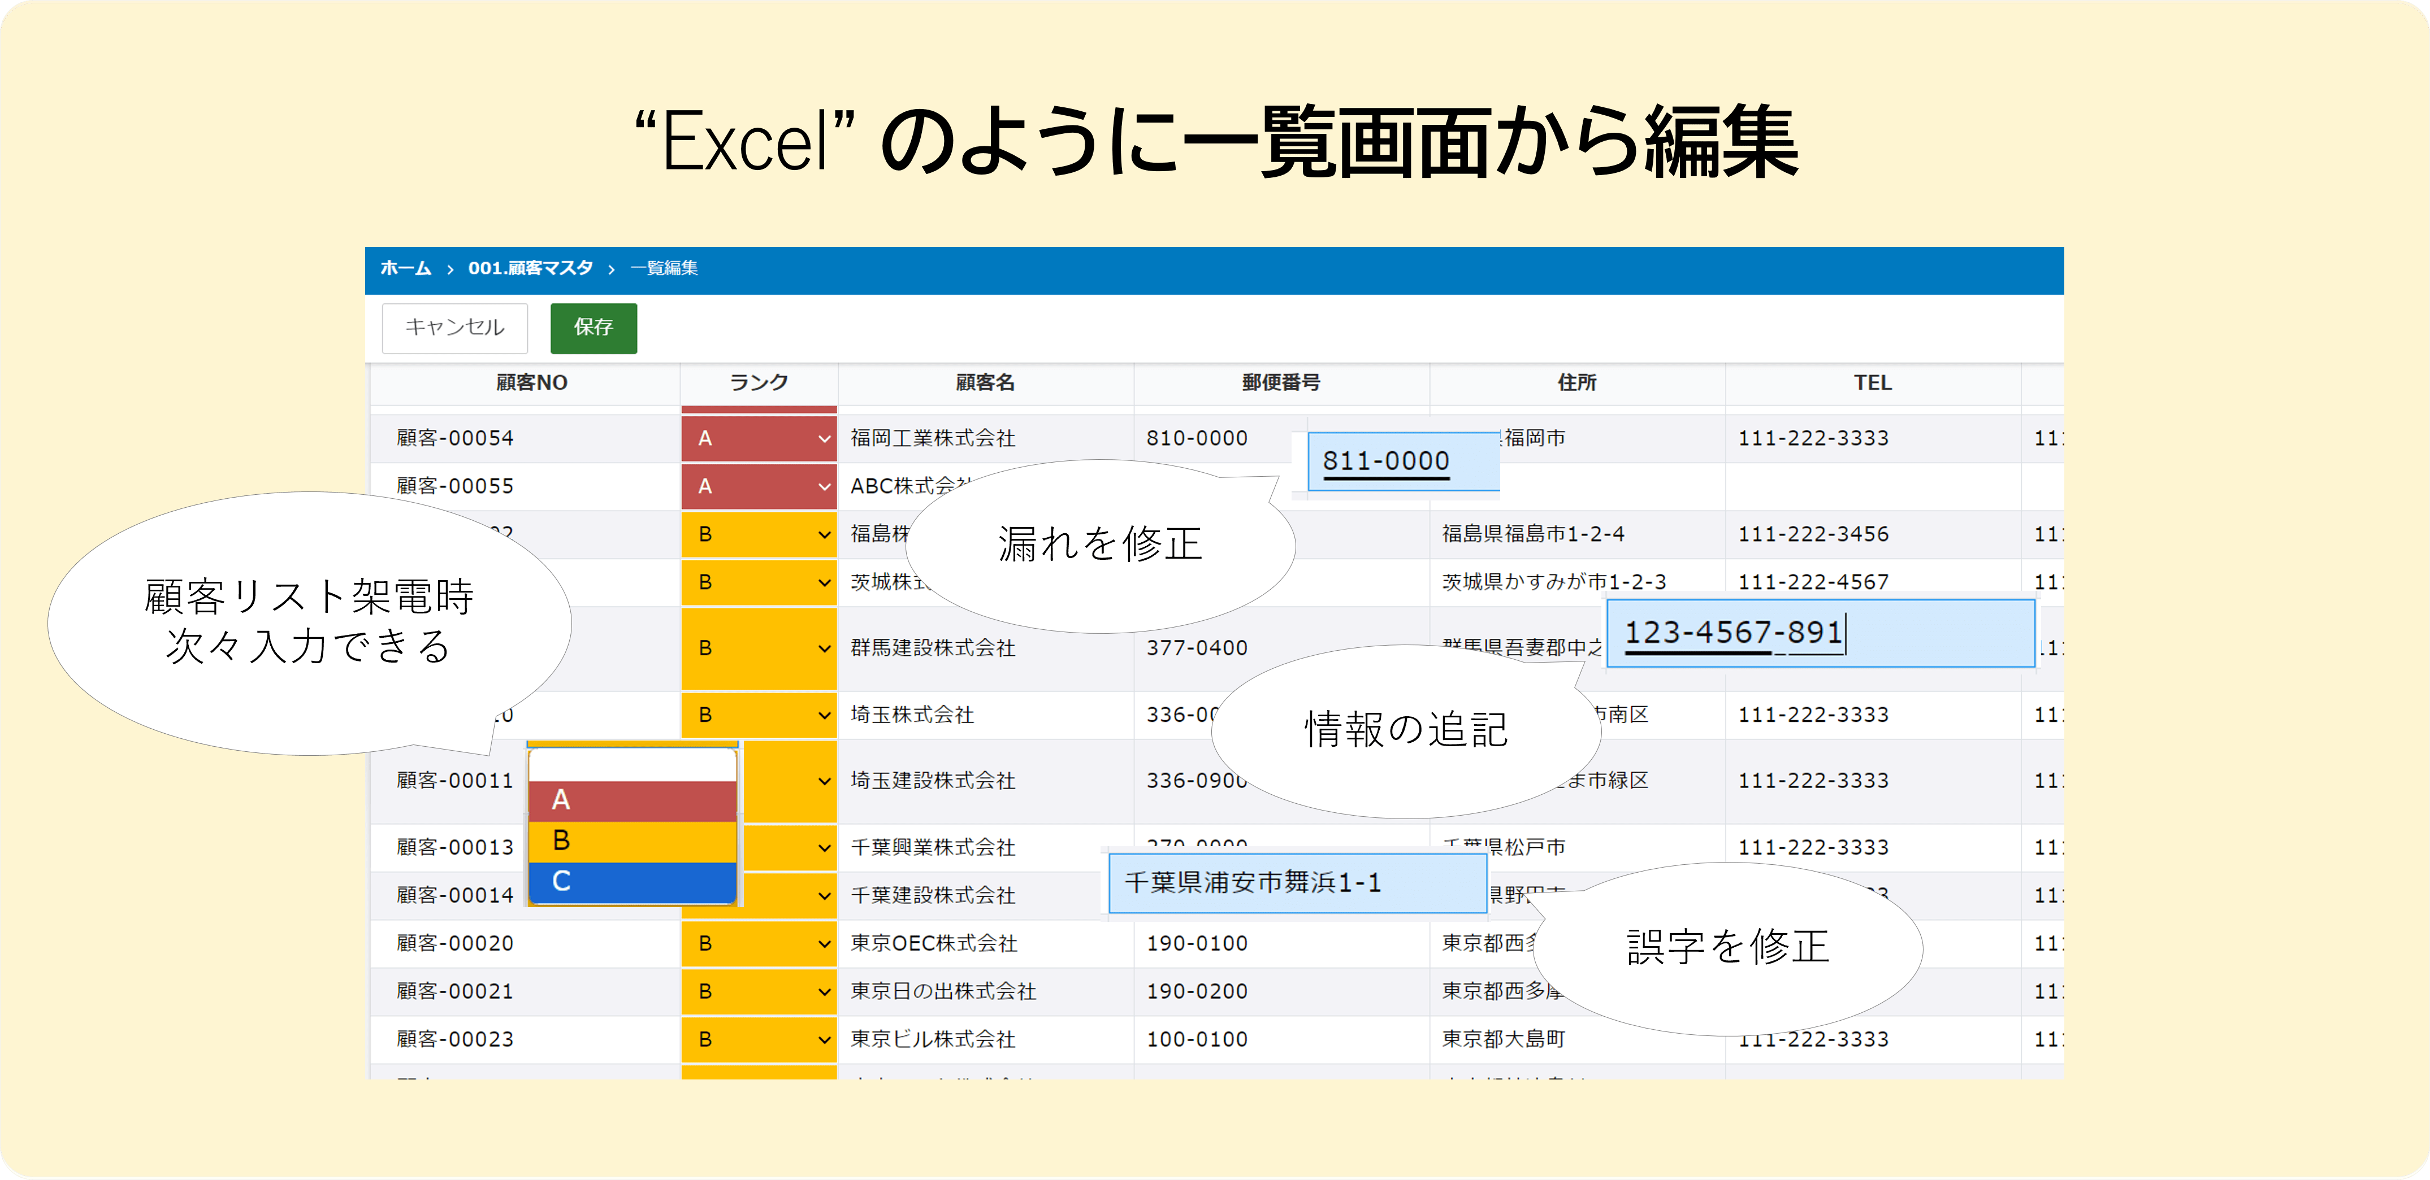Image resolution: width=2430 pixels, height=1180 pixels.
Task: Click the ランク column header
Action: [759, 382]
